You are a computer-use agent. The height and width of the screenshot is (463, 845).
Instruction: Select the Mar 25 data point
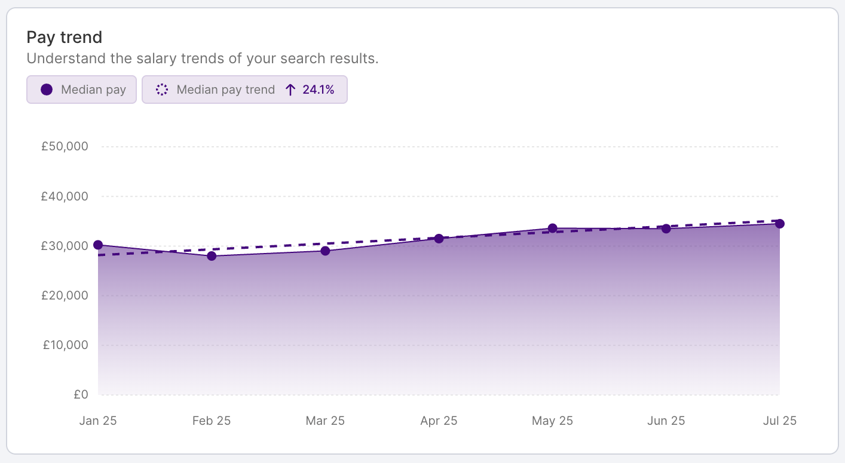tap(325, 251)
